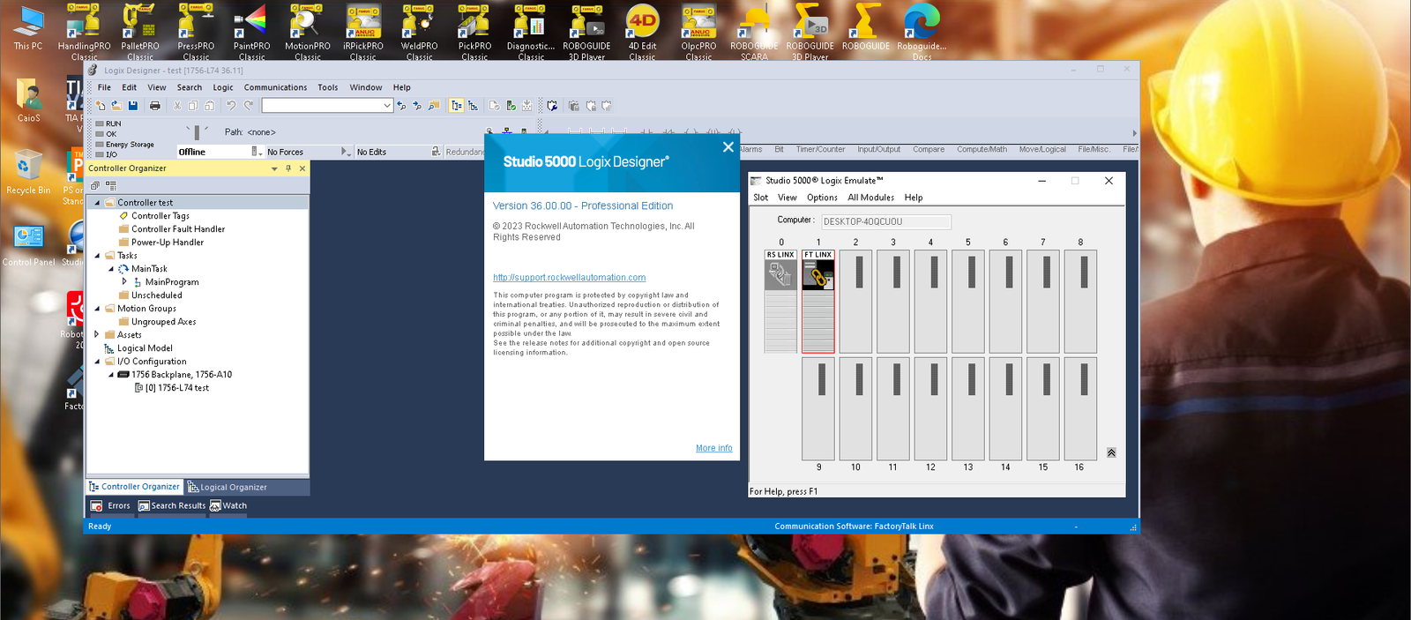Click the Open project folder icon
The height and width of the screenshot is (620, 1411).
[116, 106]
